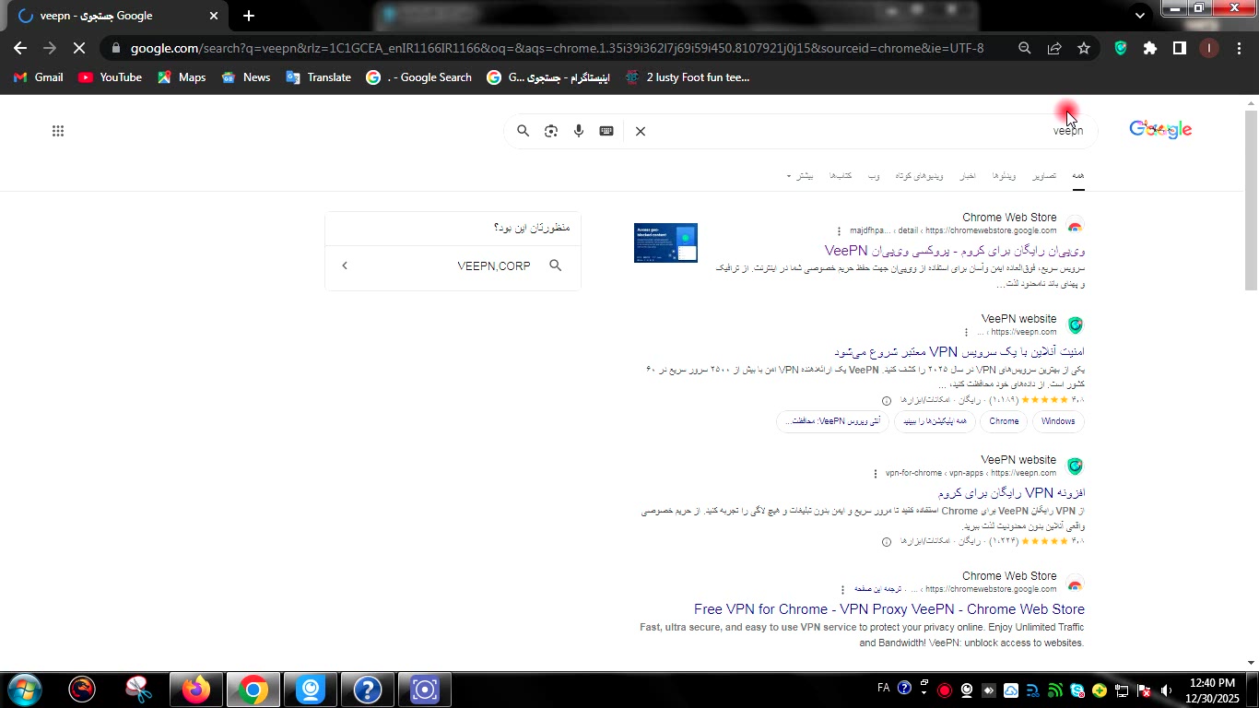This screenshot has width=1259, height=708.
Task: Click the Windows sitelink chip under VeePN
Action: [1058, 421]
